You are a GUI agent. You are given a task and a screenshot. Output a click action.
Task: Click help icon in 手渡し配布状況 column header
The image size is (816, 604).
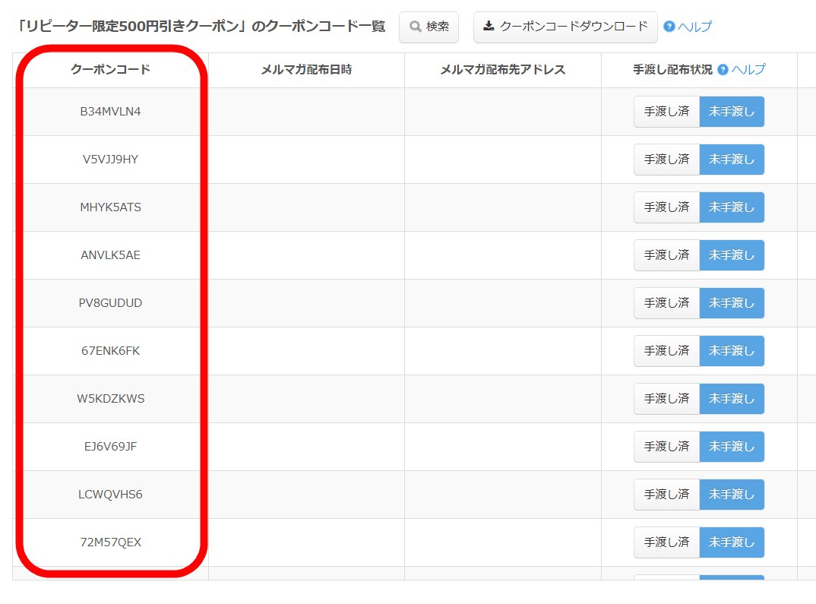[x=723, y=70]
